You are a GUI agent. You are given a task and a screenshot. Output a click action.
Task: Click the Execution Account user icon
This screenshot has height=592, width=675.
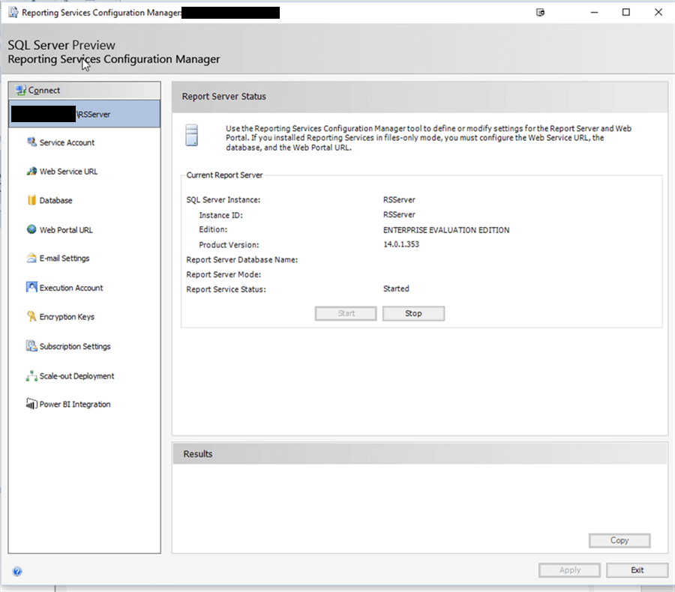pyautogui.click(x=31, y=287)
